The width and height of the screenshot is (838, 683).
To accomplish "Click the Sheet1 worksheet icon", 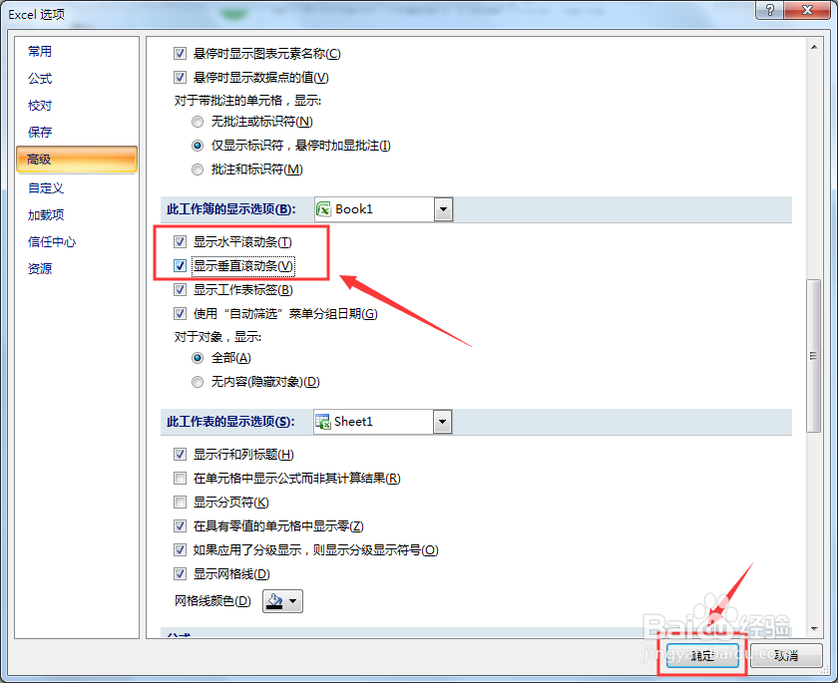I will pyautogui.click(x=322, y=421).
